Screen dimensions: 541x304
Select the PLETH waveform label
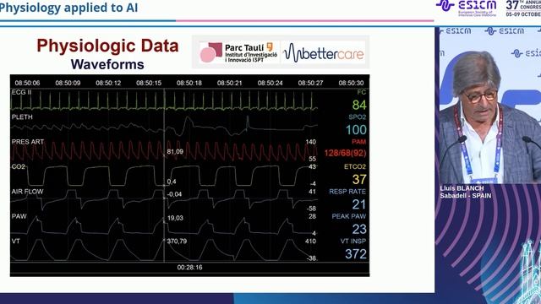tap(22, 117)
